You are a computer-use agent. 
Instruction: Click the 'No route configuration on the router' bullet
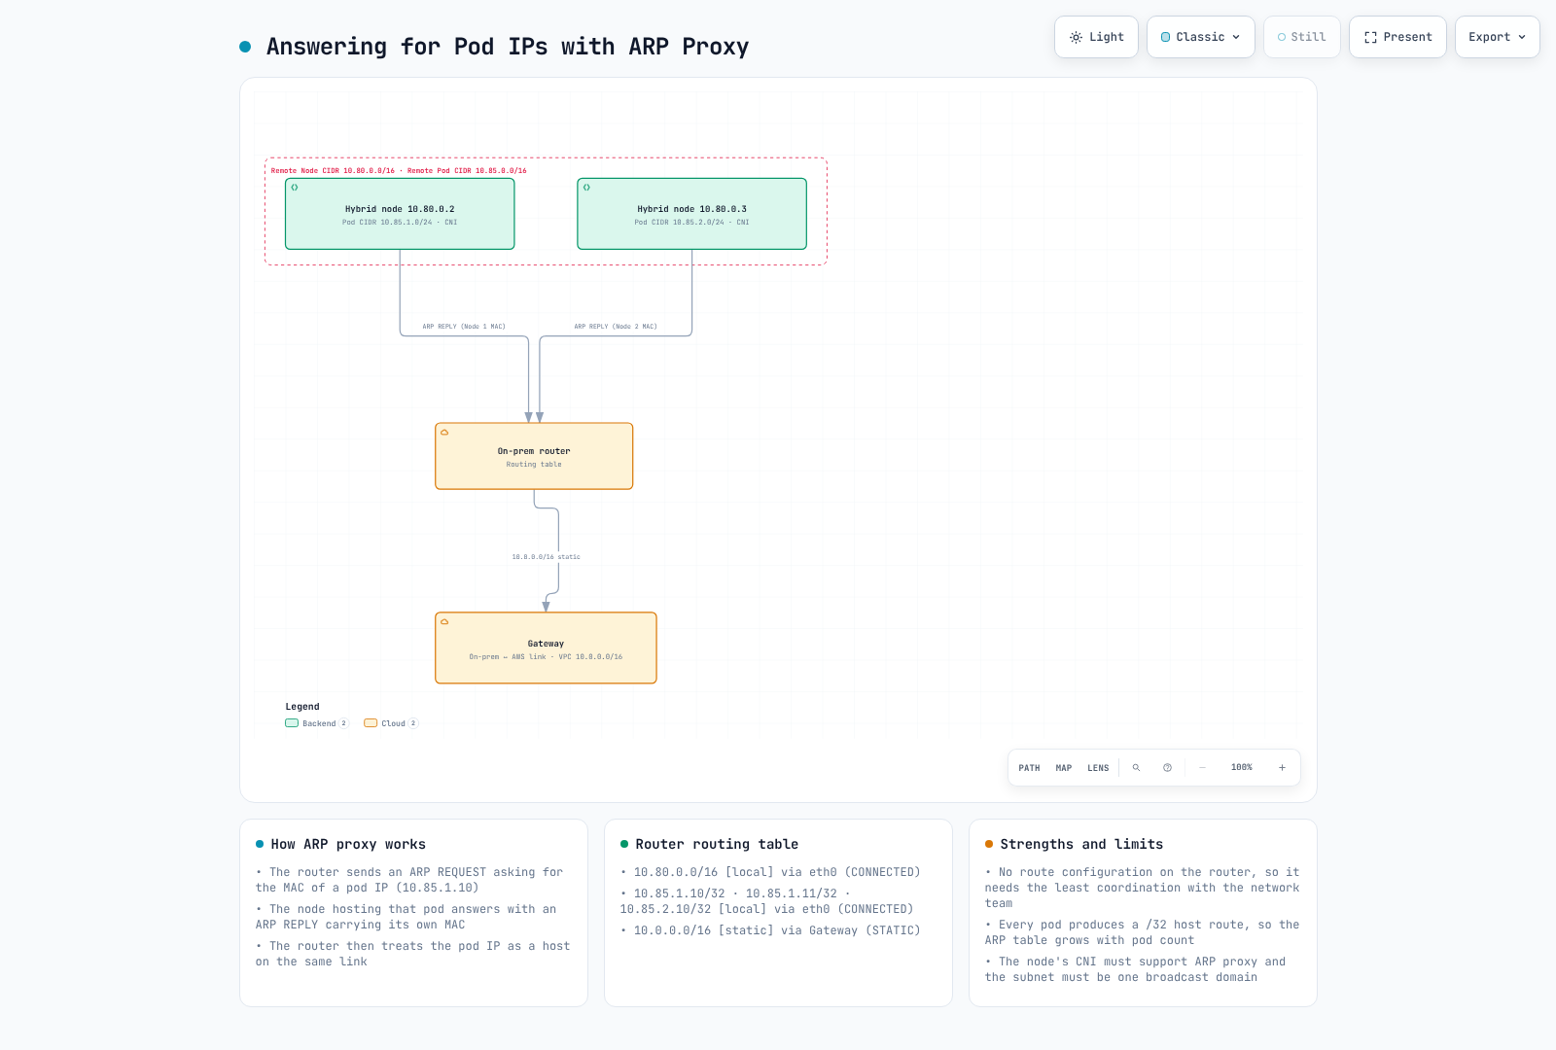[1143, 888]
